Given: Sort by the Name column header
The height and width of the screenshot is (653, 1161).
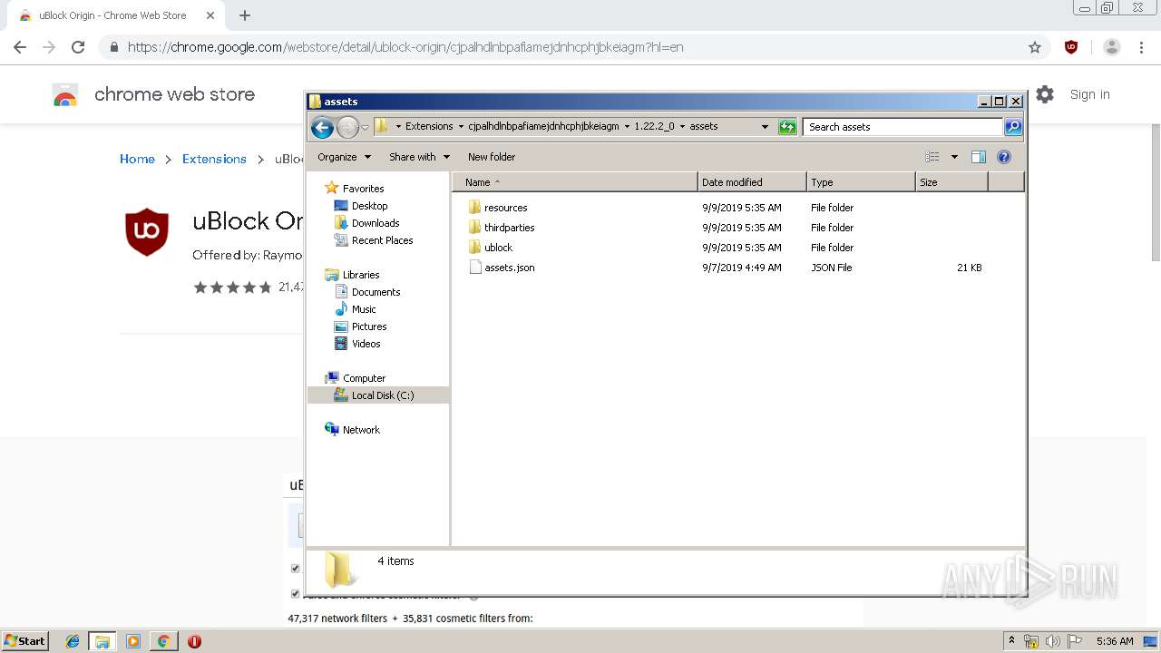Looking at the screenshot, I should (575, 182).
